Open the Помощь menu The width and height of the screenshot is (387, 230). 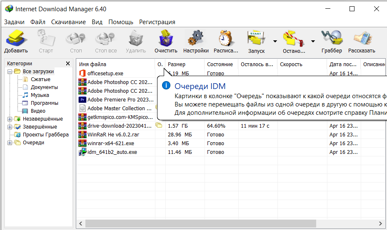tap(121, 22)
